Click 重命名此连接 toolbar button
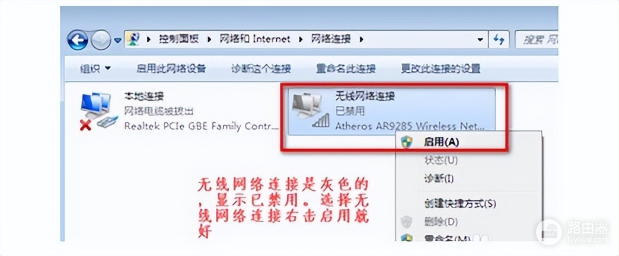The width and height of the screenshot is (619, 256). (346, 69)
